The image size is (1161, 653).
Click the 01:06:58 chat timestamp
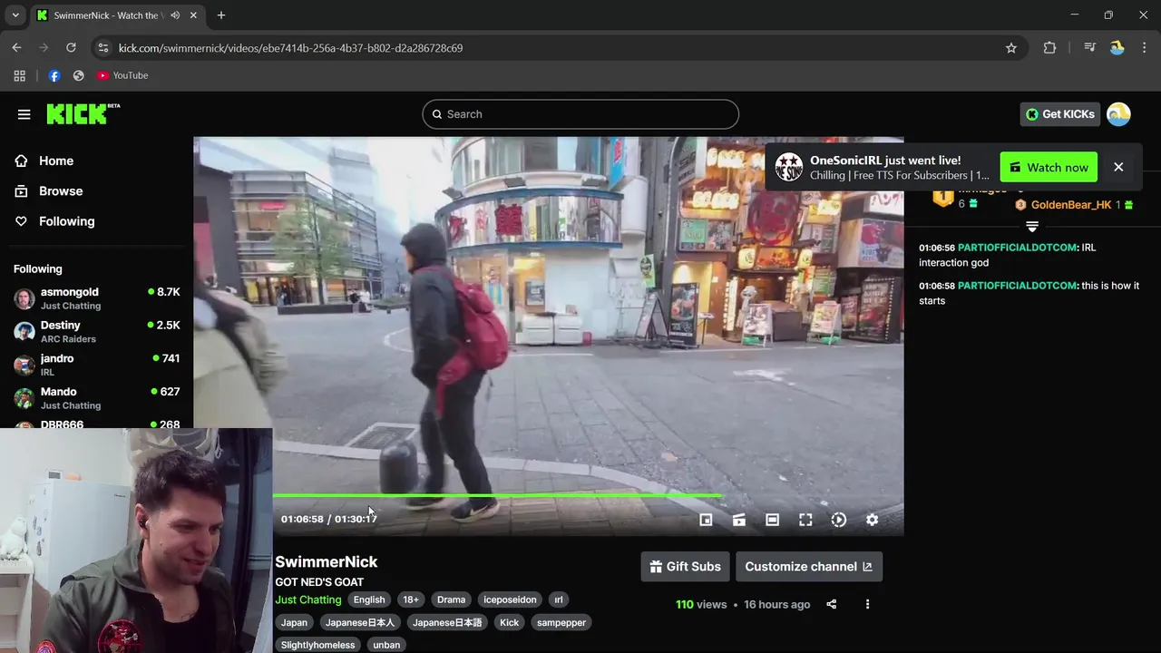click(937, 286)
